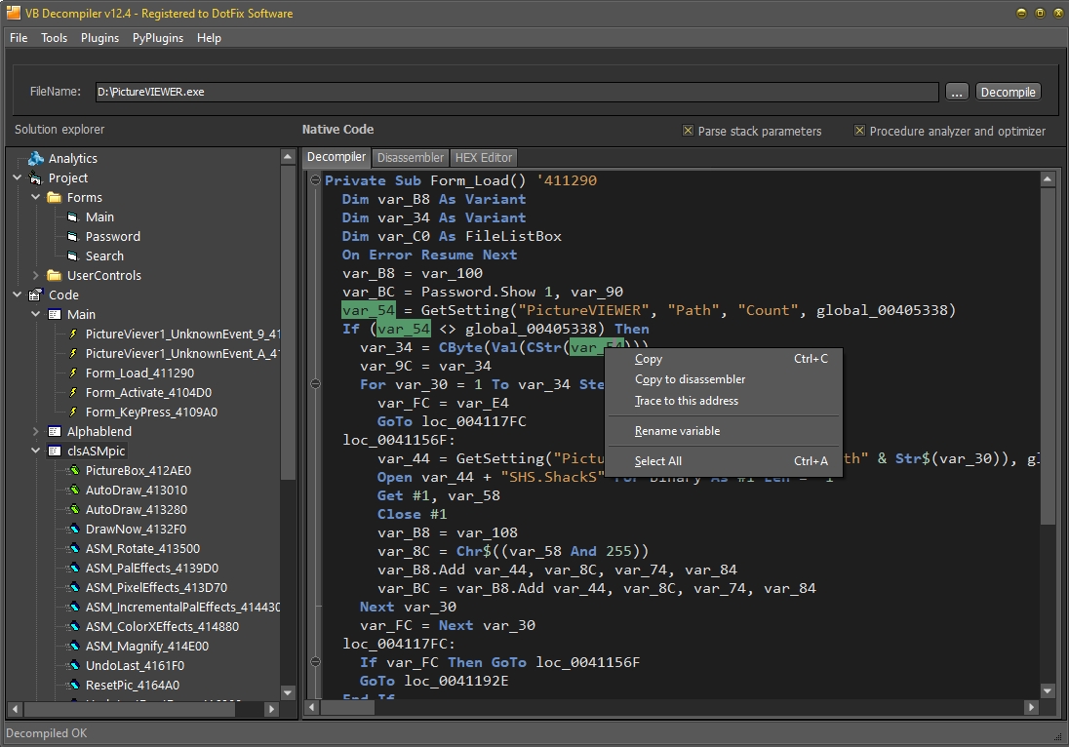Collapse the Forms folder node

coord(35,198)
